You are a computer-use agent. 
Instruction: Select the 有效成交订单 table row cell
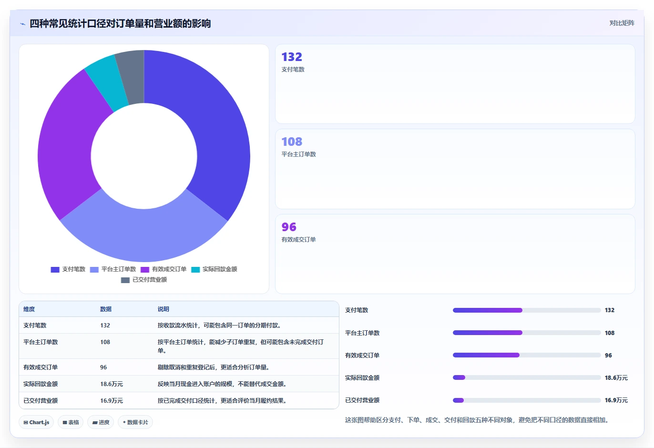tap(41, 367)
